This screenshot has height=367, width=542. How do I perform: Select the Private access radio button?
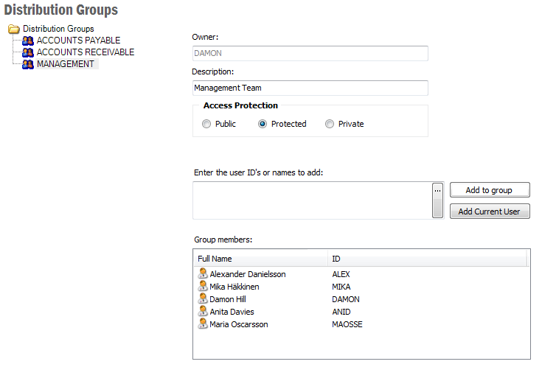pos(330,124)
